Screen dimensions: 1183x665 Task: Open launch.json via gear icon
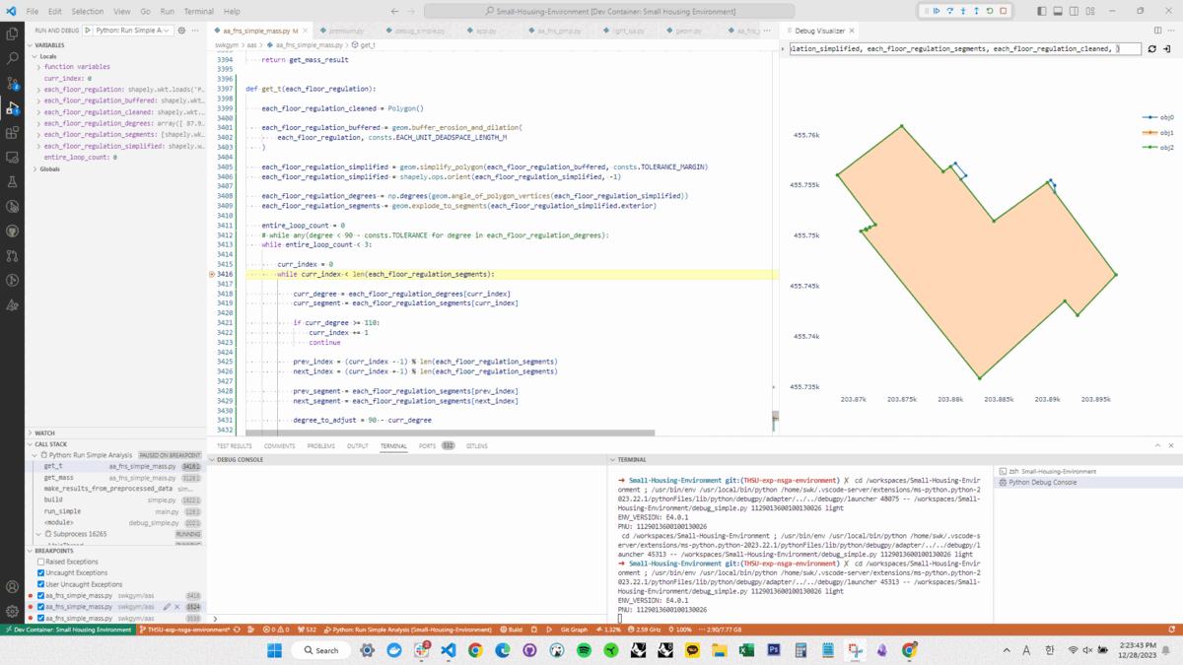(x=181, y=31)
